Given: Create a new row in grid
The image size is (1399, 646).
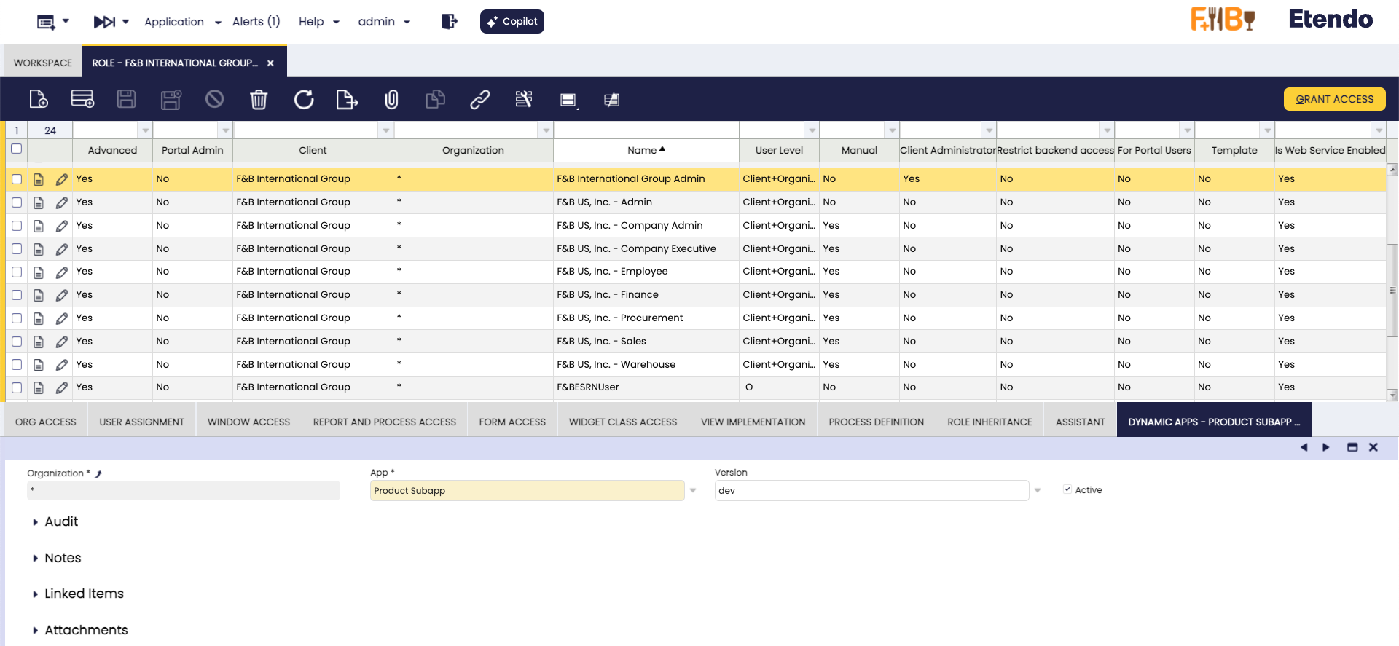Looking at the screenshot, I should click(82, 99).
